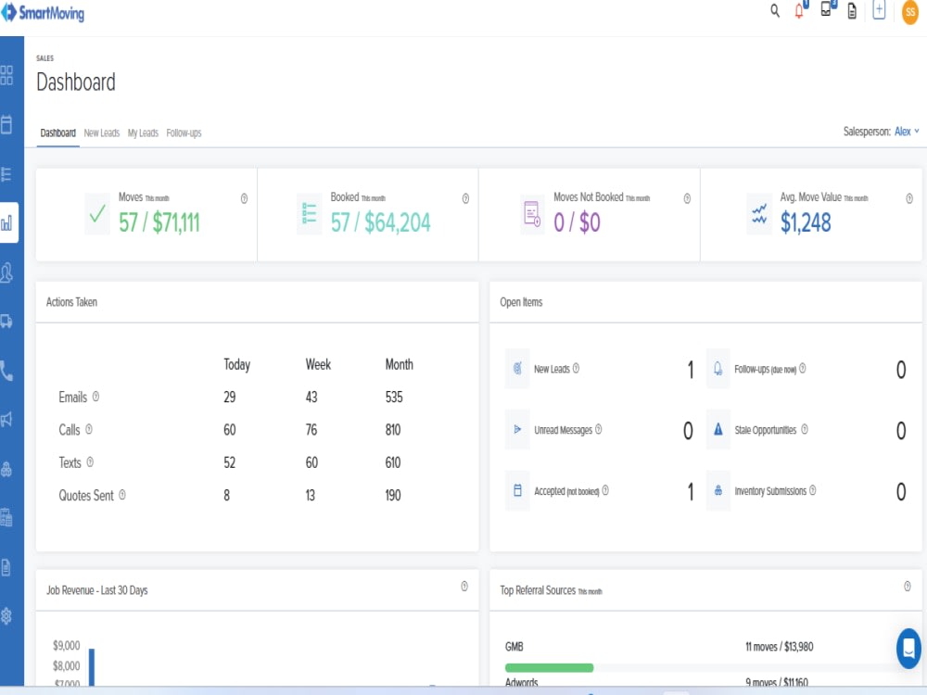Screen dimensions: 927x695
Task: Expand the Salesperson Alex dropdown
Action: [907, 132]
